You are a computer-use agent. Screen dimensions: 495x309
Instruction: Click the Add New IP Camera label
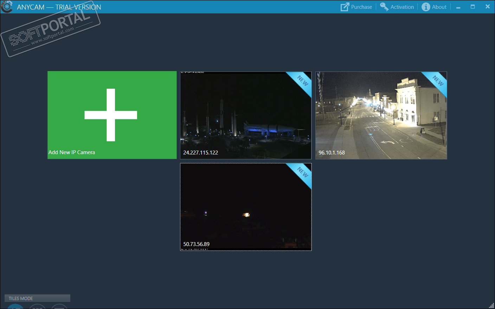[x=72, y=152]
